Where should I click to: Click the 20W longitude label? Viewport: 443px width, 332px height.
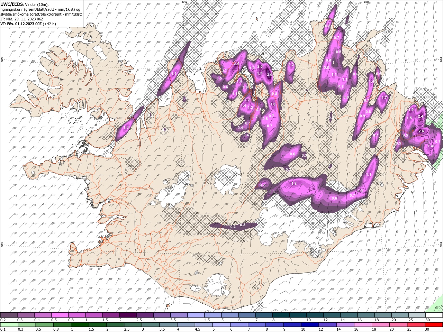click(x=184, y=2)
